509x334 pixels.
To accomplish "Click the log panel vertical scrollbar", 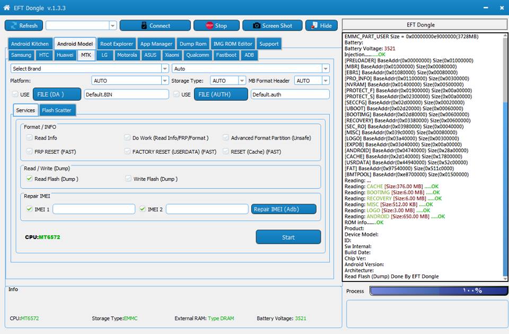I will point(505,157).
